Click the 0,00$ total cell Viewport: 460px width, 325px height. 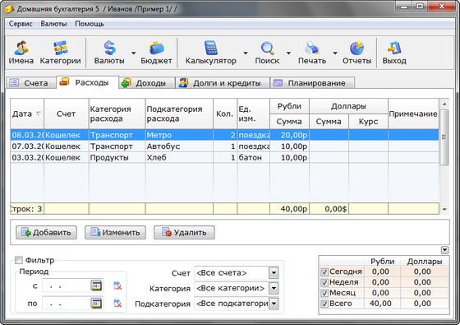[x=329, y=209]
